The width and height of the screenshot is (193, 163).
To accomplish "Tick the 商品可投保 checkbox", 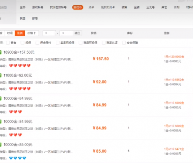I will [x=80, y=43].
